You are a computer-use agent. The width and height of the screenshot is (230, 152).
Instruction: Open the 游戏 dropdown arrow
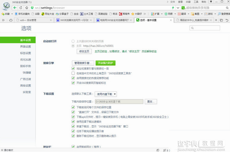215,14
